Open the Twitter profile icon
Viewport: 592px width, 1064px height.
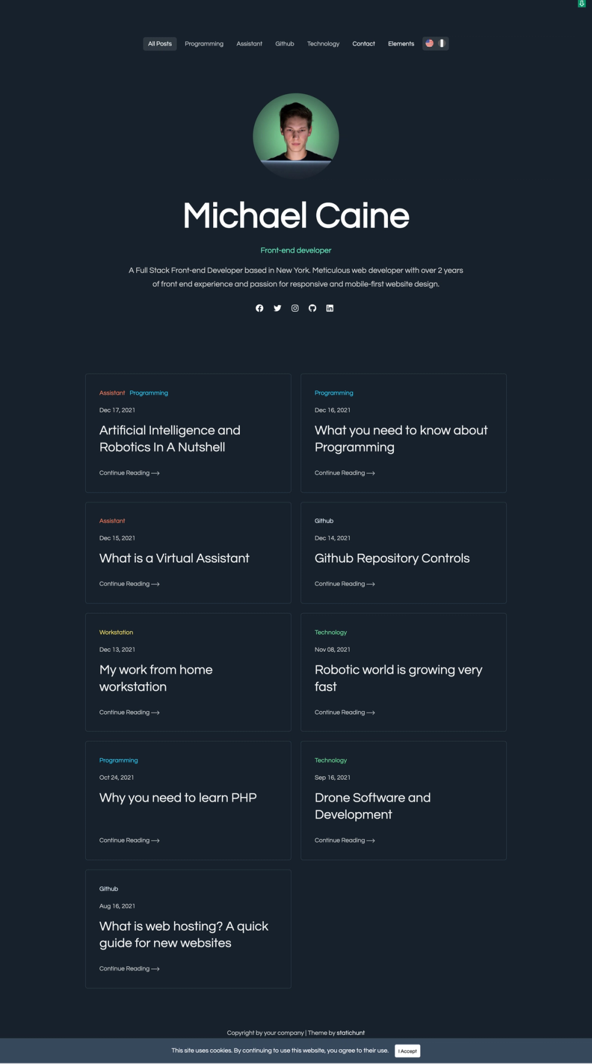coord(277,308)
